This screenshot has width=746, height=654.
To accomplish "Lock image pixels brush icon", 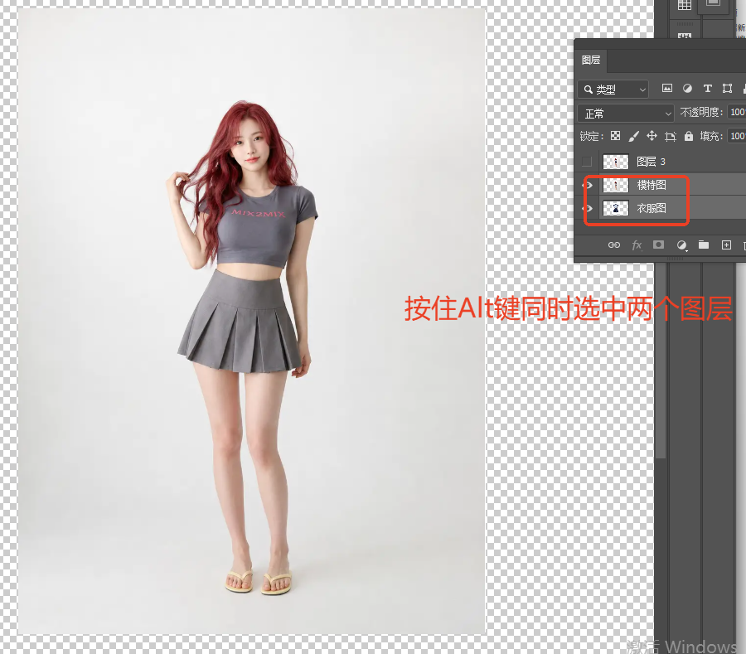I will pos(633,137).
